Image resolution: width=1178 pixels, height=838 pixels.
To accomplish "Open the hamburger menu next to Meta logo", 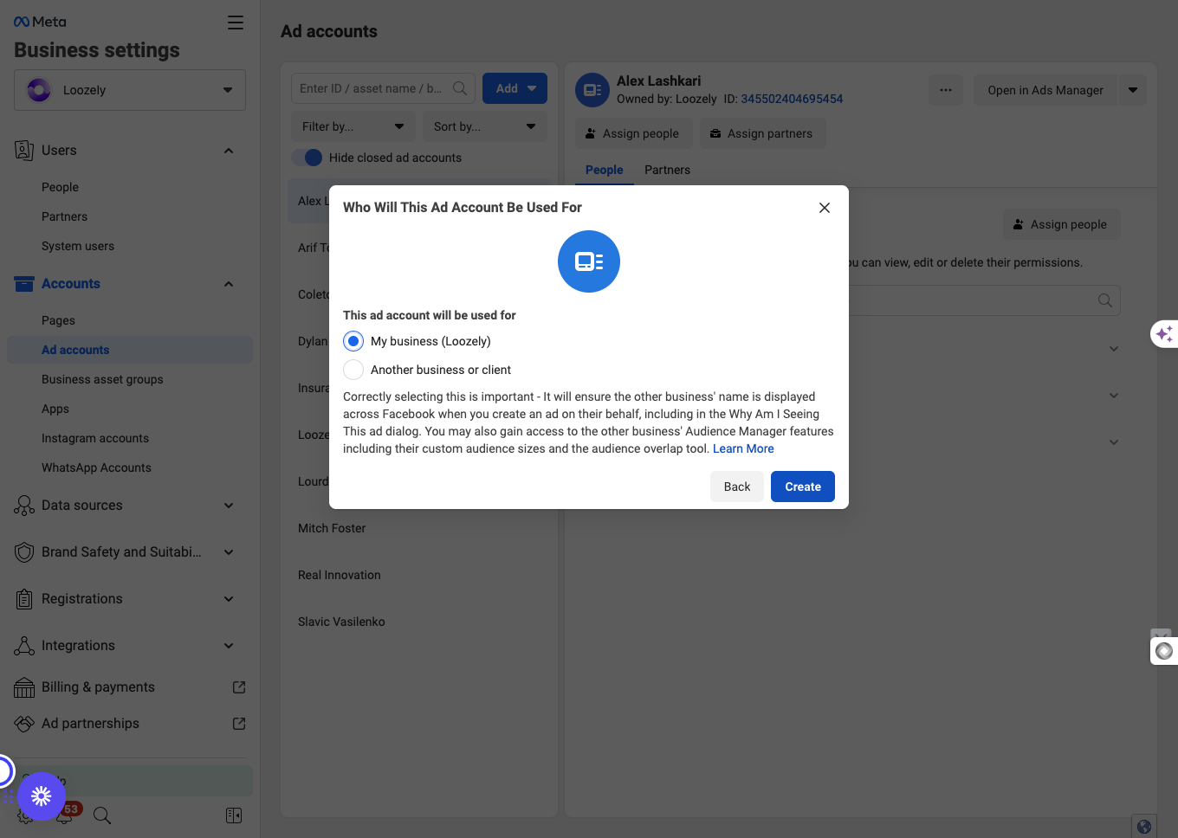I will 236,23.
